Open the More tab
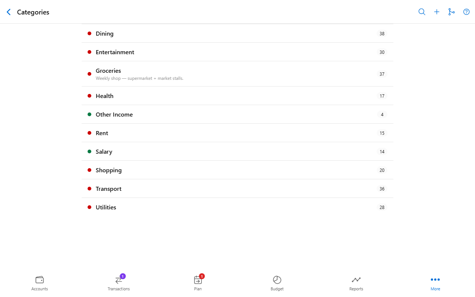 (435, 283)
